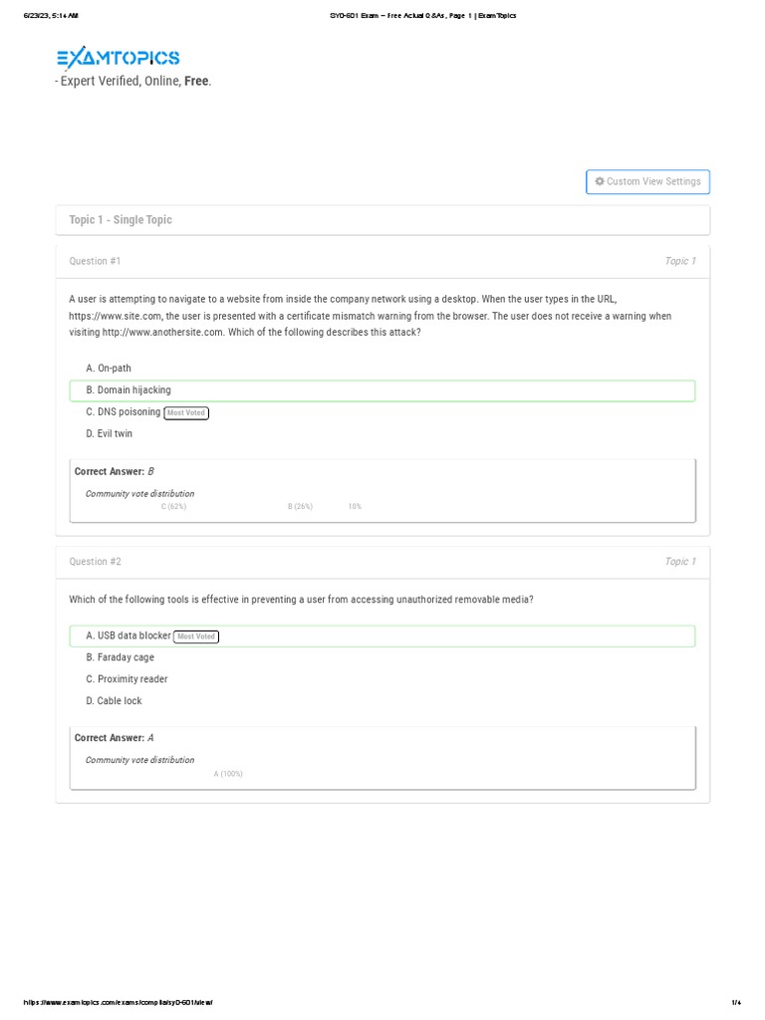Image resolution: width=765 pixels, height=1020 pixels.
Task: Click the A (100%) vote distribution bar
Action: pos(228,774)
